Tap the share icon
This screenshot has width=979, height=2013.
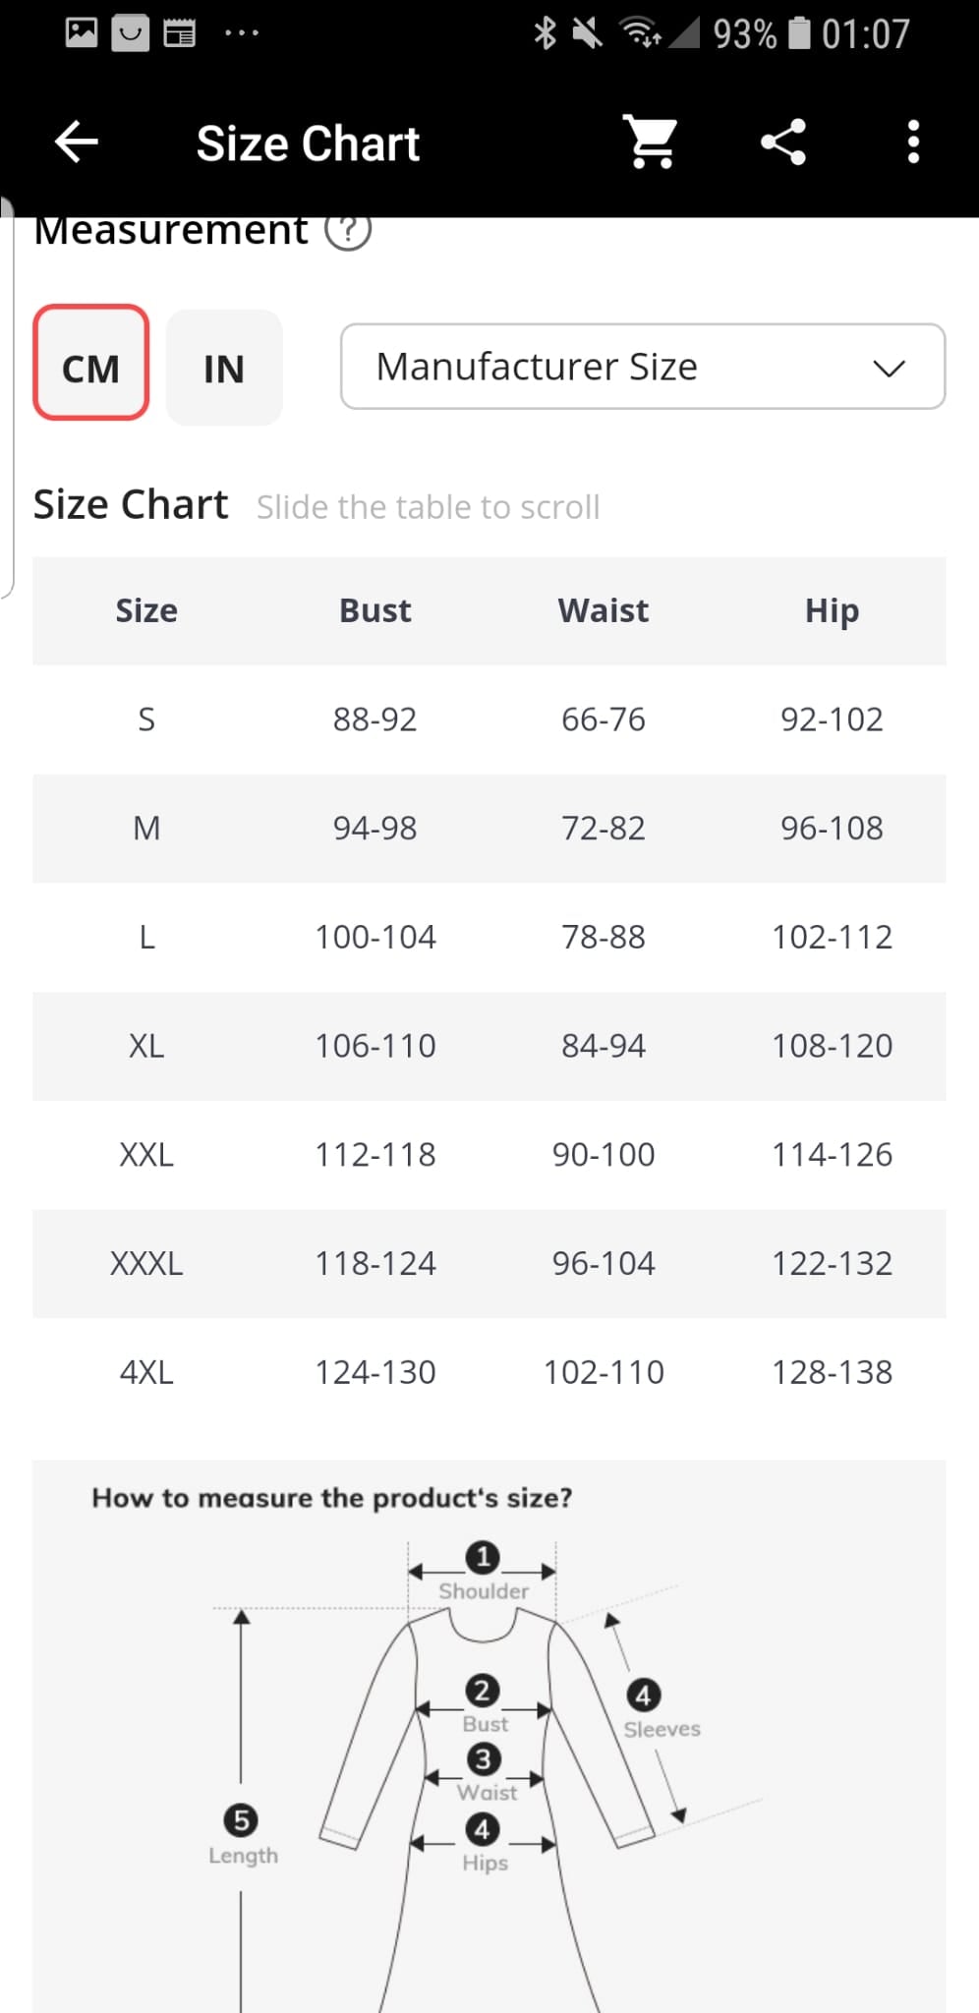[783, 143]
